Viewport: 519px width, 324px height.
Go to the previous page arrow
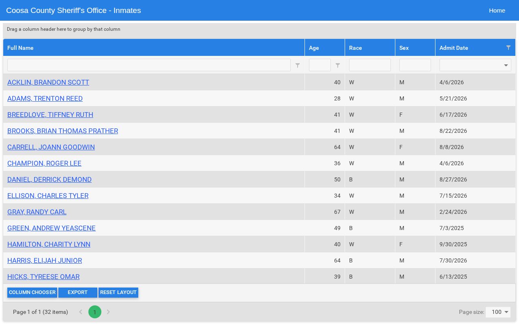(x=81, y=312)
